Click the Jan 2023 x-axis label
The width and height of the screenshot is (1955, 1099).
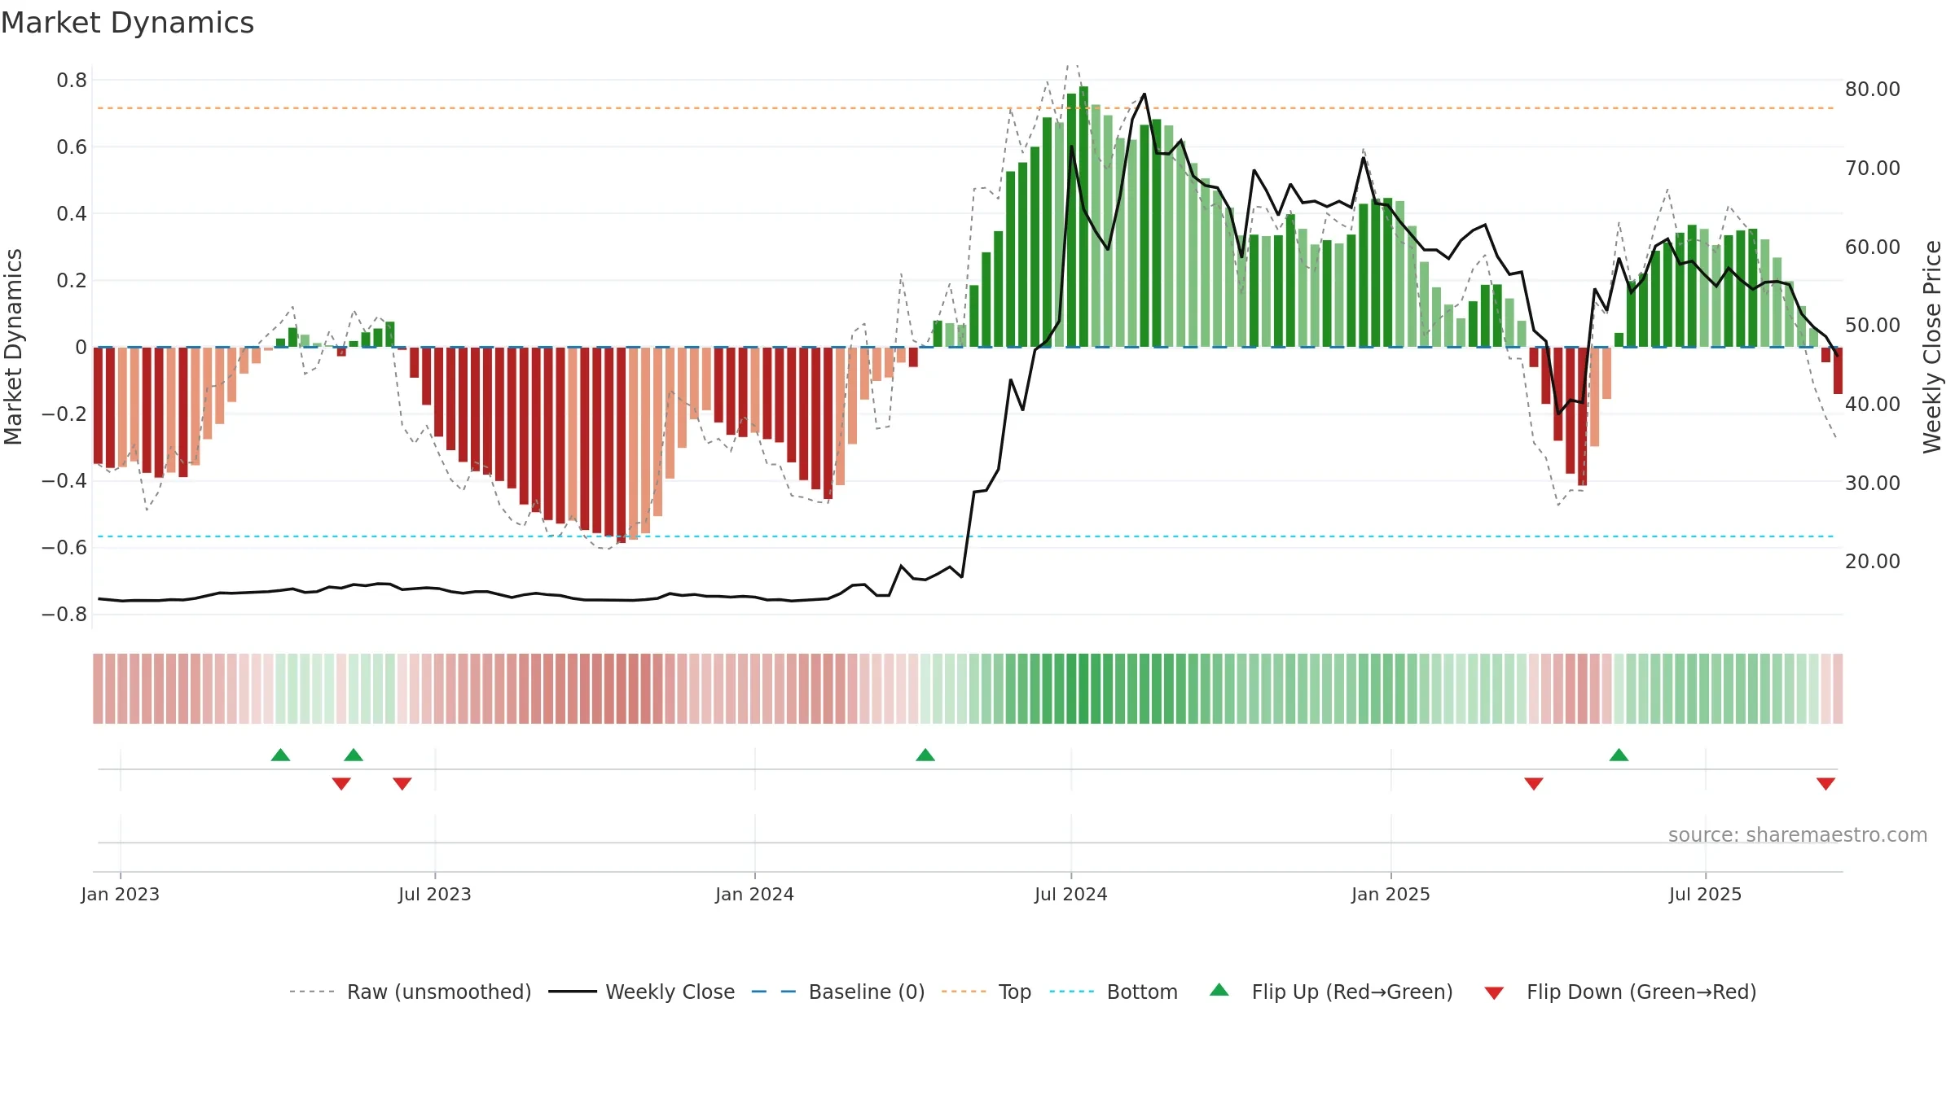(x=121, y=894)
